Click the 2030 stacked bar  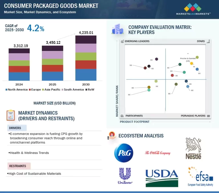coord(86,58)
